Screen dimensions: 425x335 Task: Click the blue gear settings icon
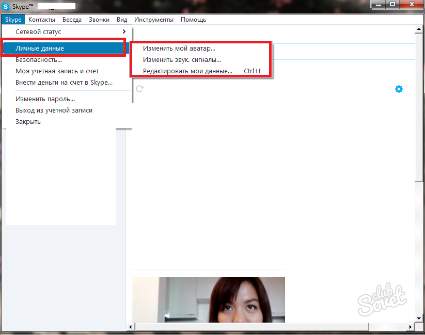(399, 89)
